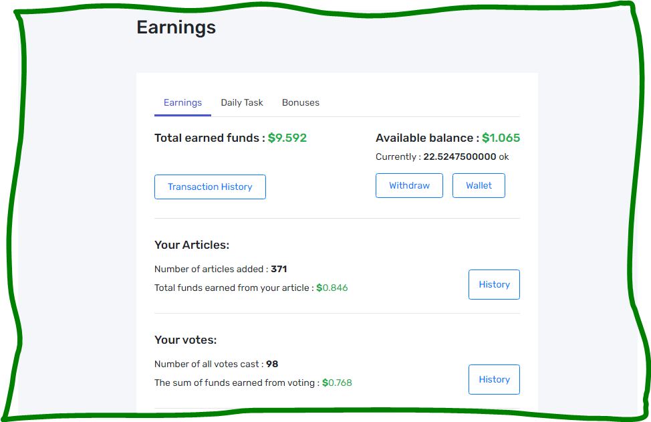The height and width of the screenshot is (422, 651).
Task: View History for Your votes
Action: pyautogui.click(x=494, y=380)
